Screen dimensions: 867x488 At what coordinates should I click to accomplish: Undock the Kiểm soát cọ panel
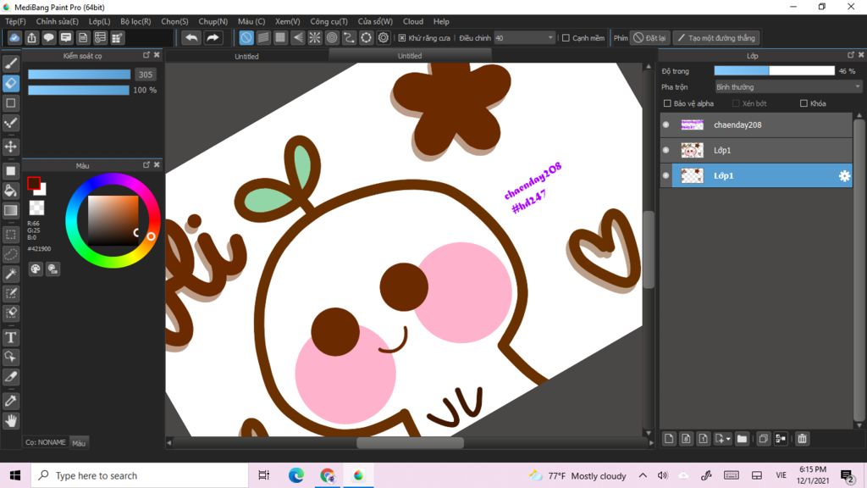[x=146, y=55]
